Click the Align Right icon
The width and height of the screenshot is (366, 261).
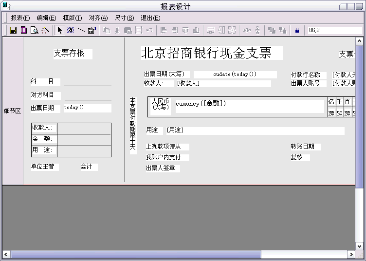175,30
